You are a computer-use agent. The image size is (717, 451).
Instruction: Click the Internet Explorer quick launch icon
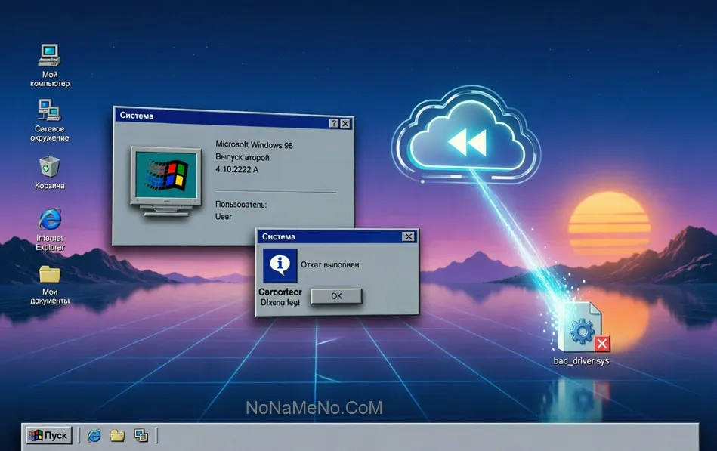coord(94,435)
